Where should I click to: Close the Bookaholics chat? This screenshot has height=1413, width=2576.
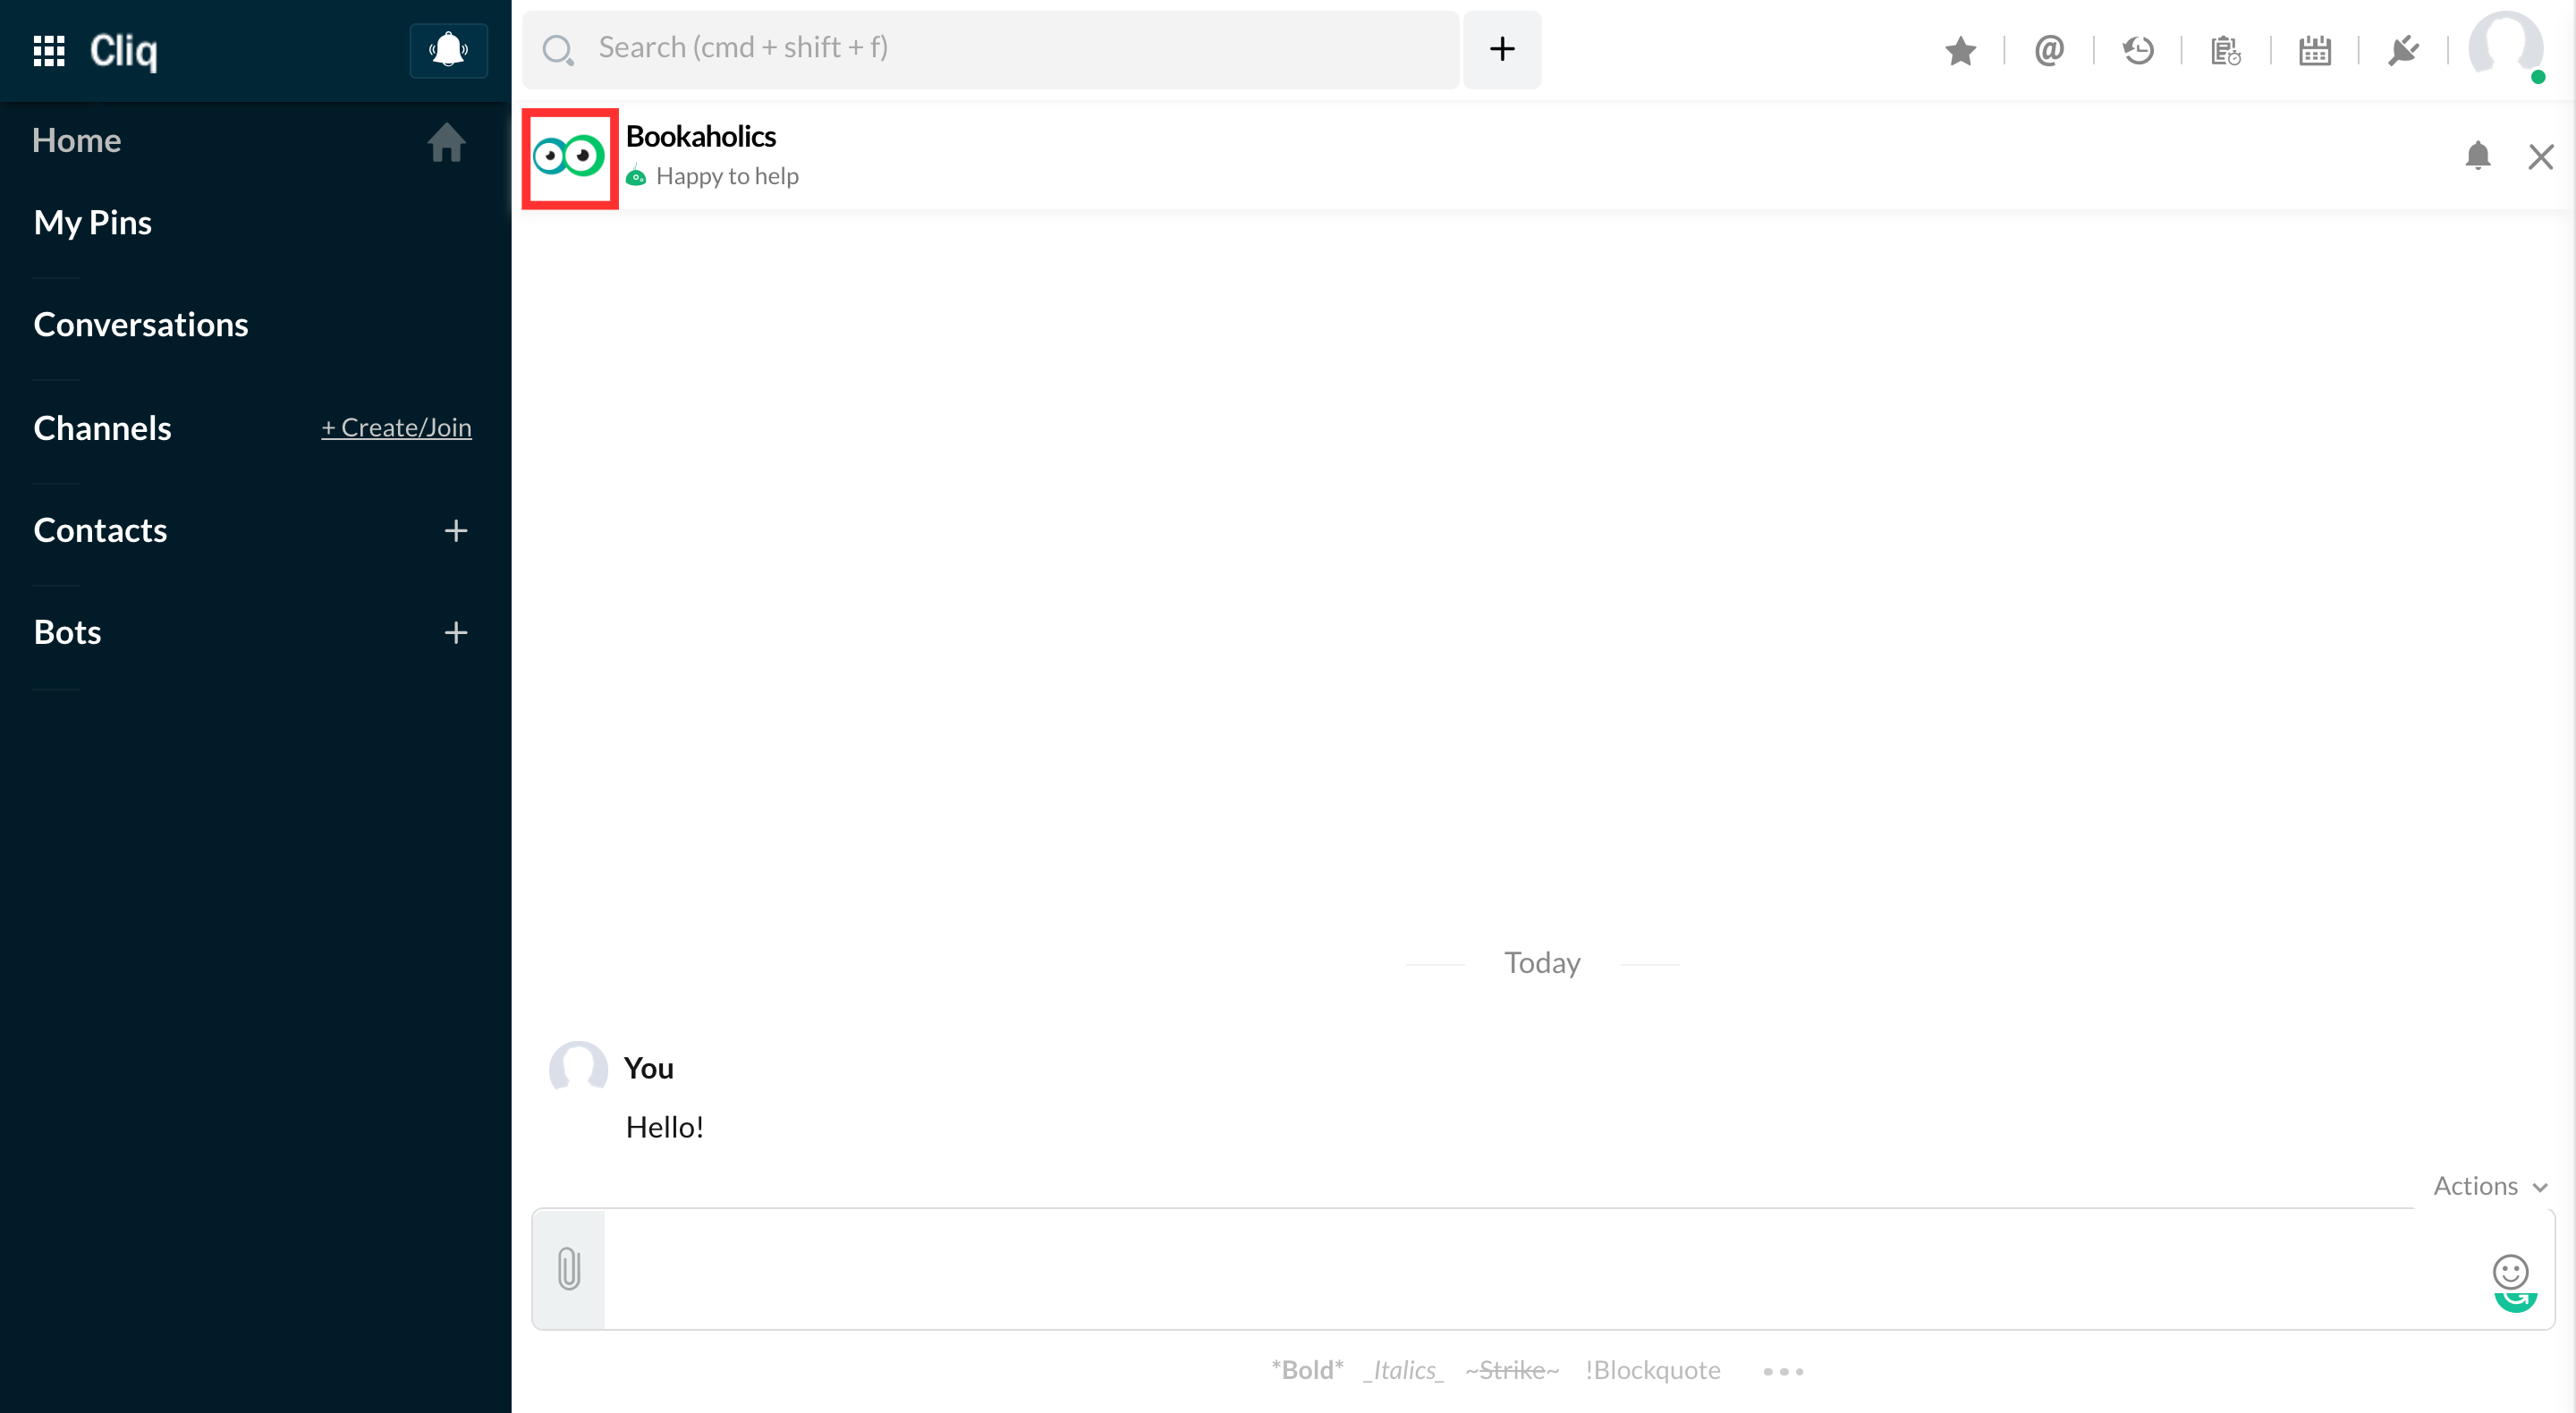(2541, 157)
